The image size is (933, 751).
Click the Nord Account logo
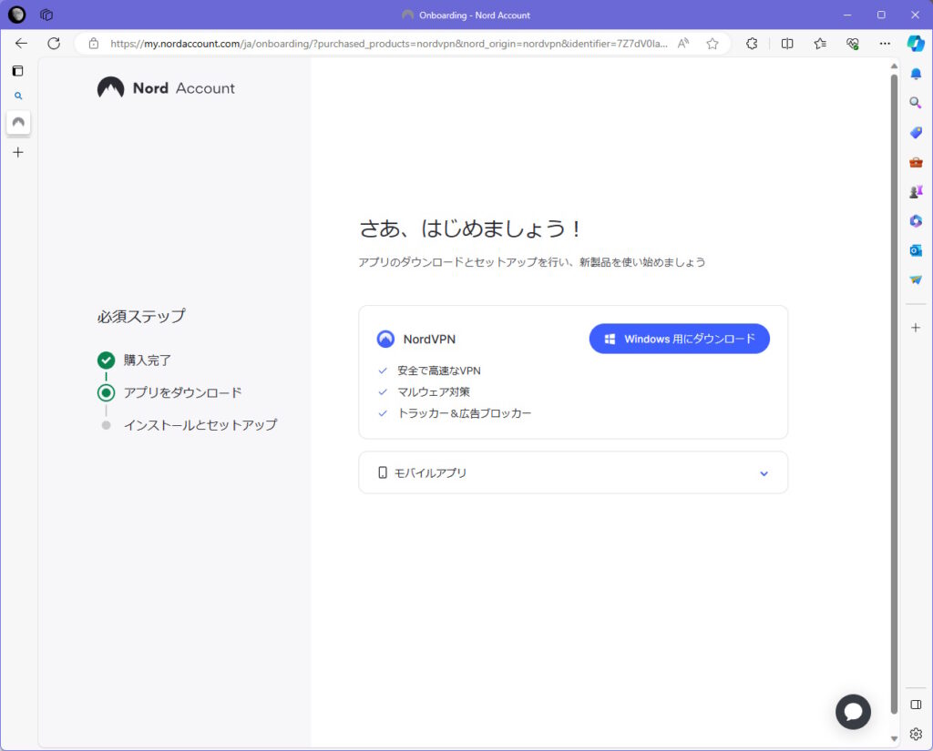point(166,88)
